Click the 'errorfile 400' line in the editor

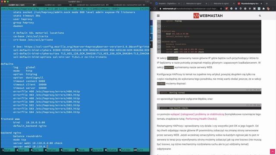[x=47, y=91]
